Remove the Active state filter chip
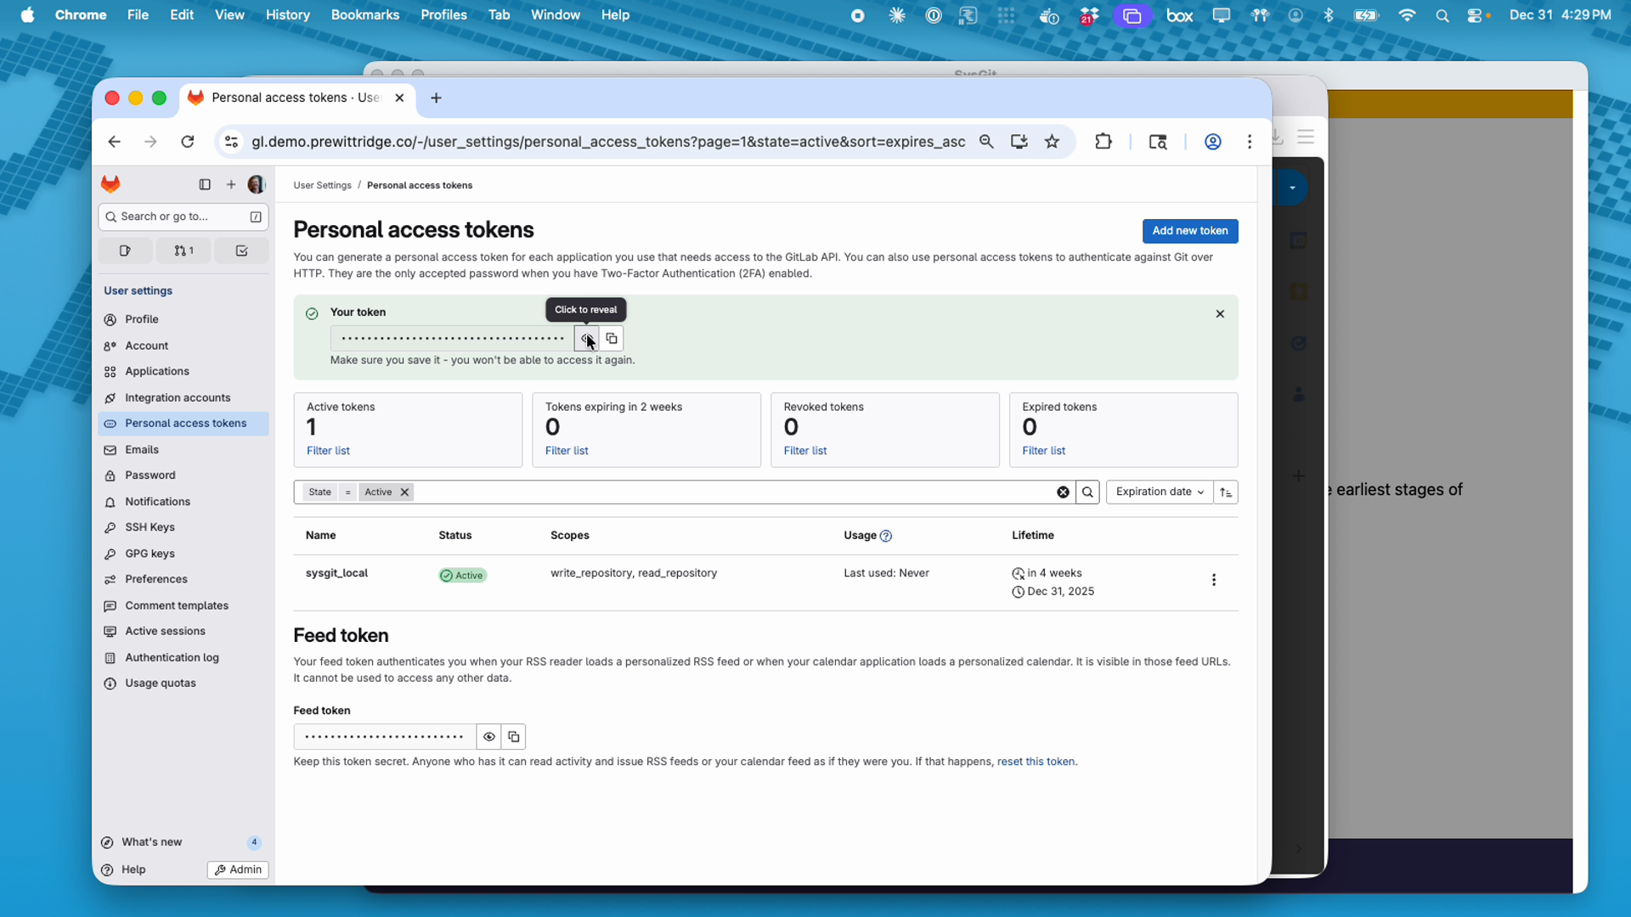The width and height of the screenshot is (1631, 917). 404,492
